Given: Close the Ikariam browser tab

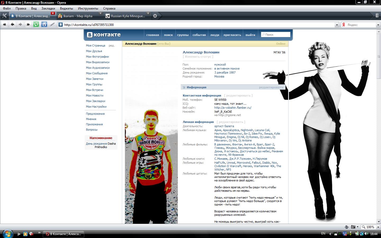Looking at the screenshot, I should click(x=101, y=13).
